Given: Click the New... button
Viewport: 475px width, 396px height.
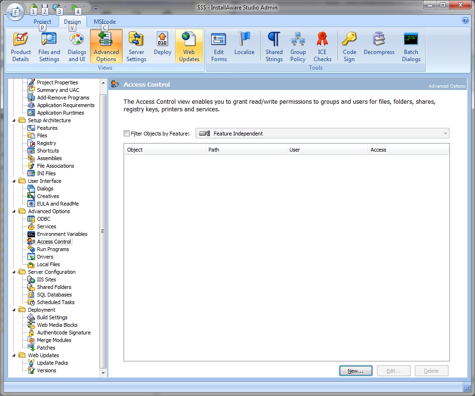Looking at the screenshot, I should click(x=356, y=371).
